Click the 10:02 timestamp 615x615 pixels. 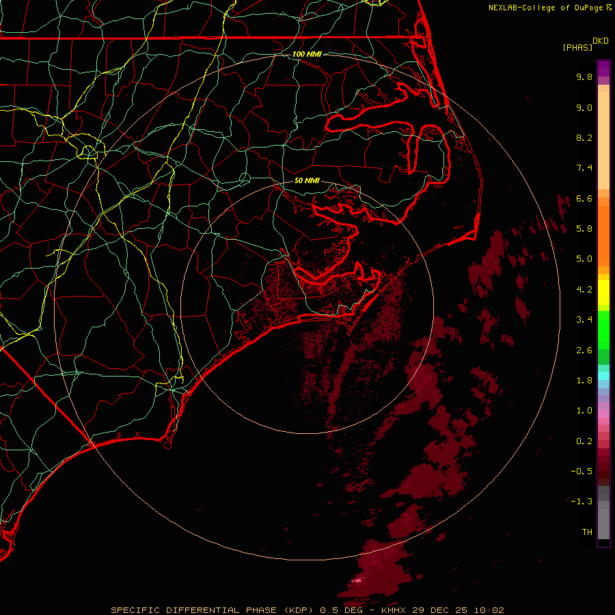click(x=489, y=610)
